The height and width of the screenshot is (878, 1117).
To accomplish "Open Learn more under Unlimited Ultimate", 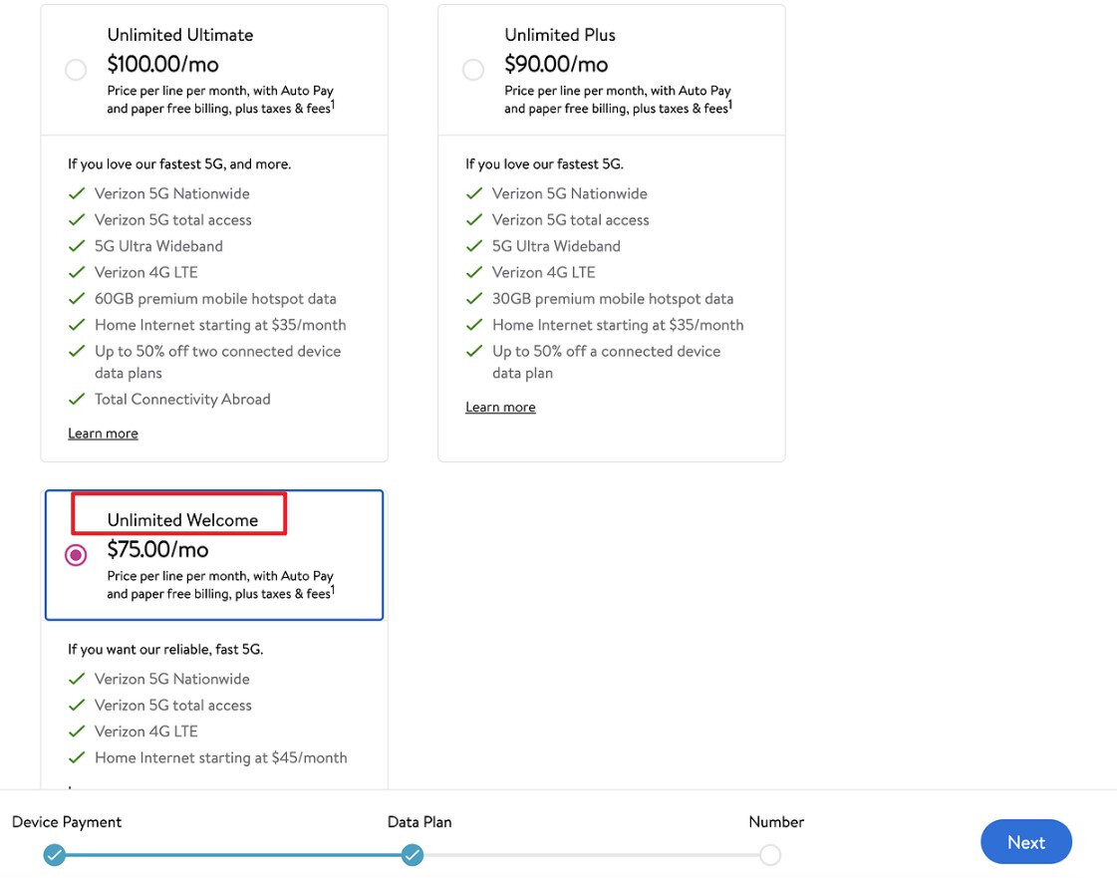I will [x=103, y=434].
